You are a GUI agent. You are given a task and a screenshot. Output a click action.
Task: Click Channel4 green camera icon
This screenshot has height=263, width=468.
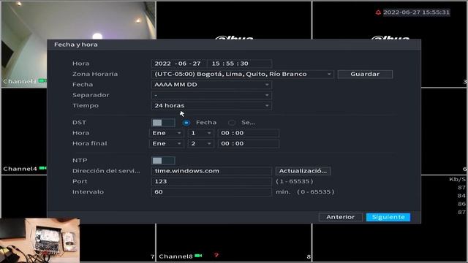pyautogui.click(x=42, y=169)
